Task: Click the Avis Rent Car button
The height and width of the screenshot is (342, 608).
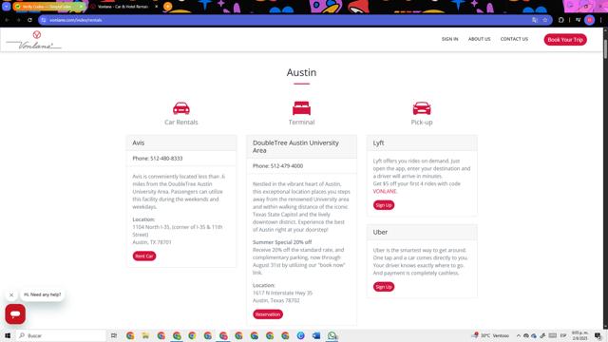Action: point(144,256)
